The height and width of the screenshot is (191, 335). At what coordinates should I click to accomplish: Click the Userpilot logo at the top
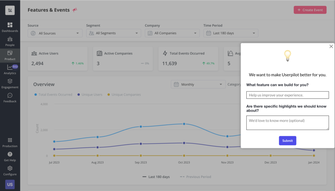click(10, 10)
